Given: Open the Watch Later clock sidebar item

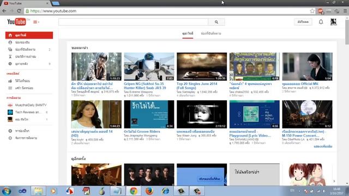Looking at the screenshot, I should click(29, 64).
